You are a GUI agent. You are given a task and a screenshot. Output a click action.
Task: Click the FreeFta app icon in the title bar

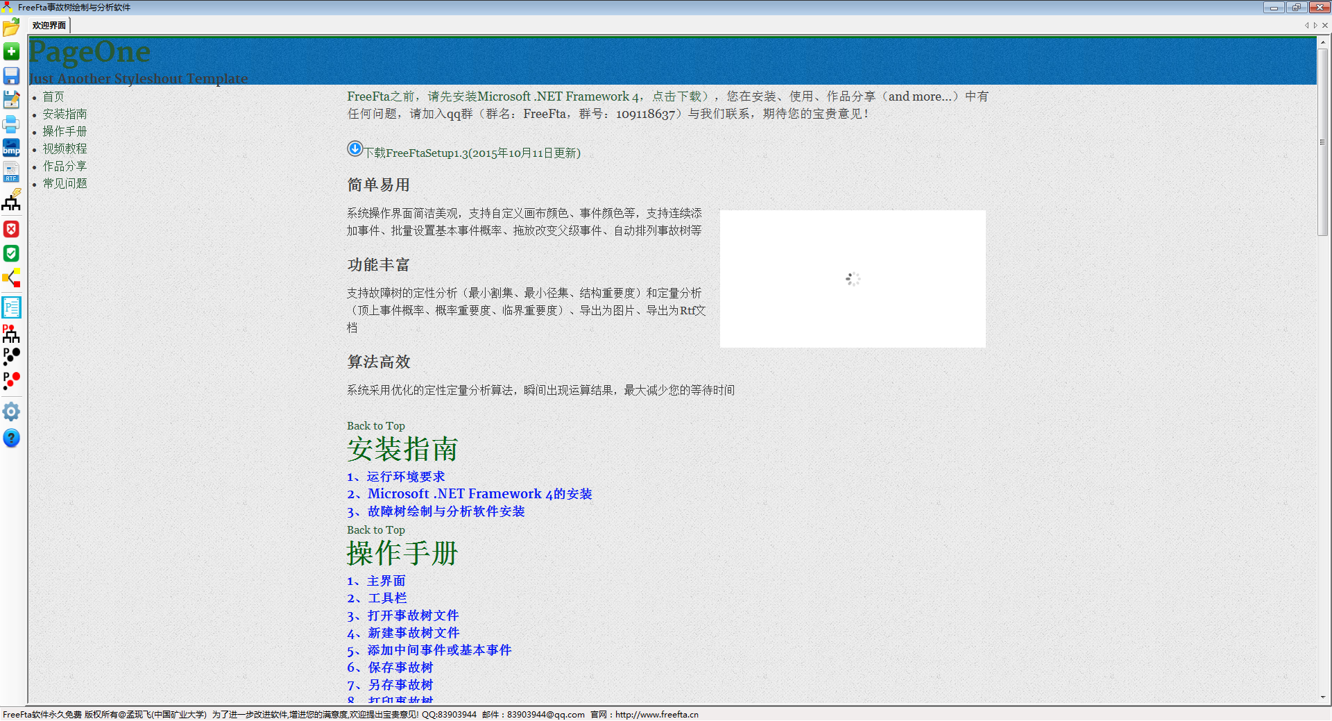pyautogui.click(x=7, y=7)
